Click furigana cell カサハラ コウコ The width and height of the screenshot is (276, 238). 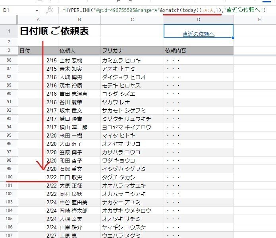pyautogui.click(x=132, y=152)
